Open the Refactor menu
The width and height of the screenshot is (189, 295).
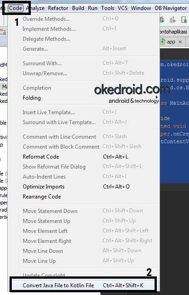tap(58, 8)
